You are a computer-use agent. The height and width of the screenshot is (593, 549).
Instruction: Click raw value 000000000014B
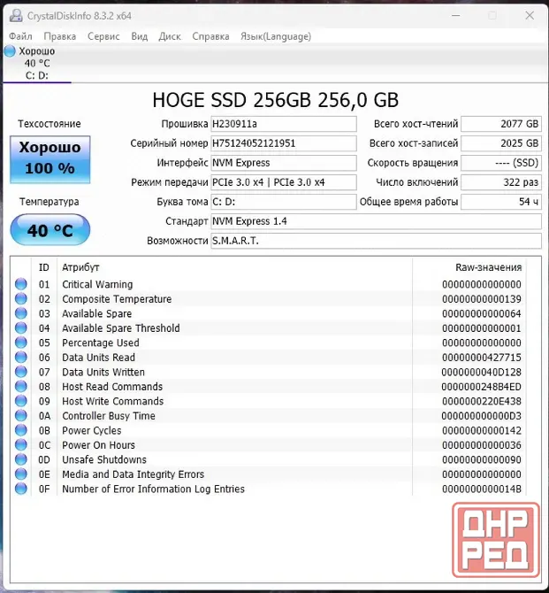481,489
